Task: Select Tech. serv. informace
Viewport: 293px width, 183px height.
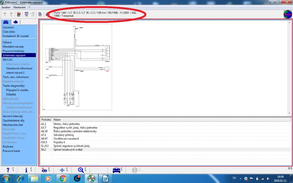Action: coord(16,77)
